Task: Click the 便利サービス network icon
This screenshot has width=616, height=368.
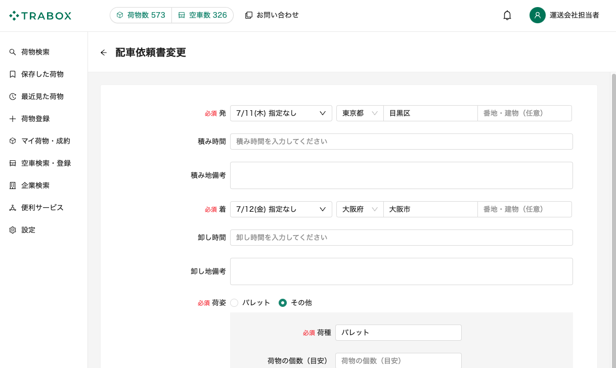Action: (13, 208)
